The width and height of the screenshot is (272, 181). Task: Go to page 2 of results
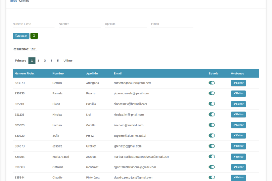point(38,61)
